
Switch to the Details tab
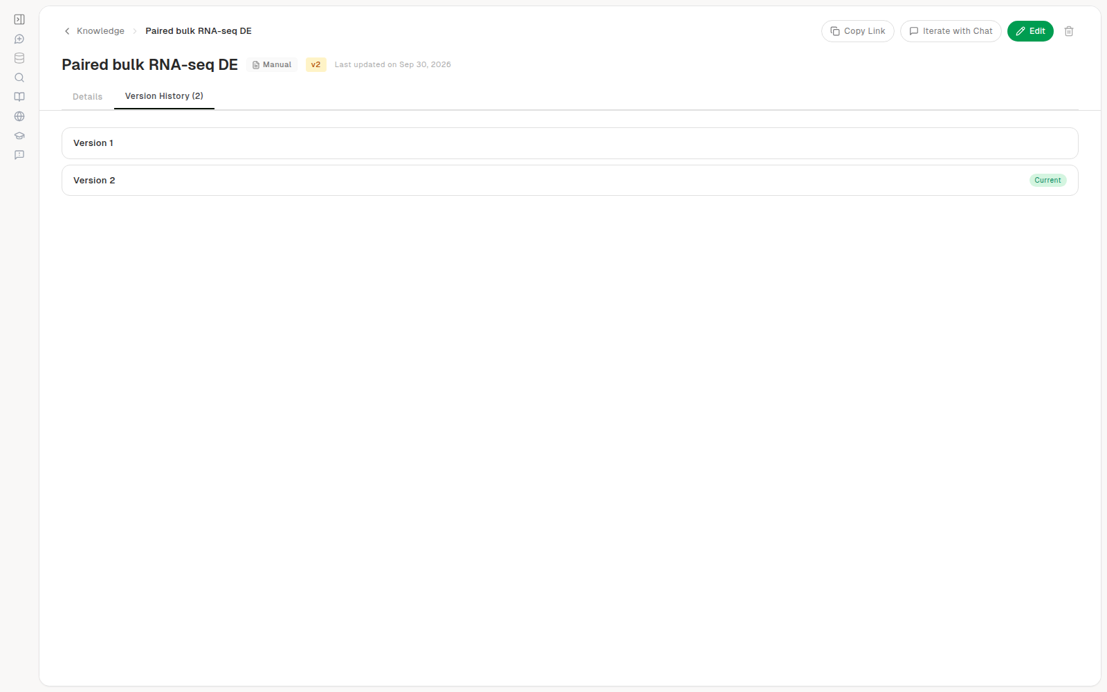pyautogui.click(x=87, y=97)
